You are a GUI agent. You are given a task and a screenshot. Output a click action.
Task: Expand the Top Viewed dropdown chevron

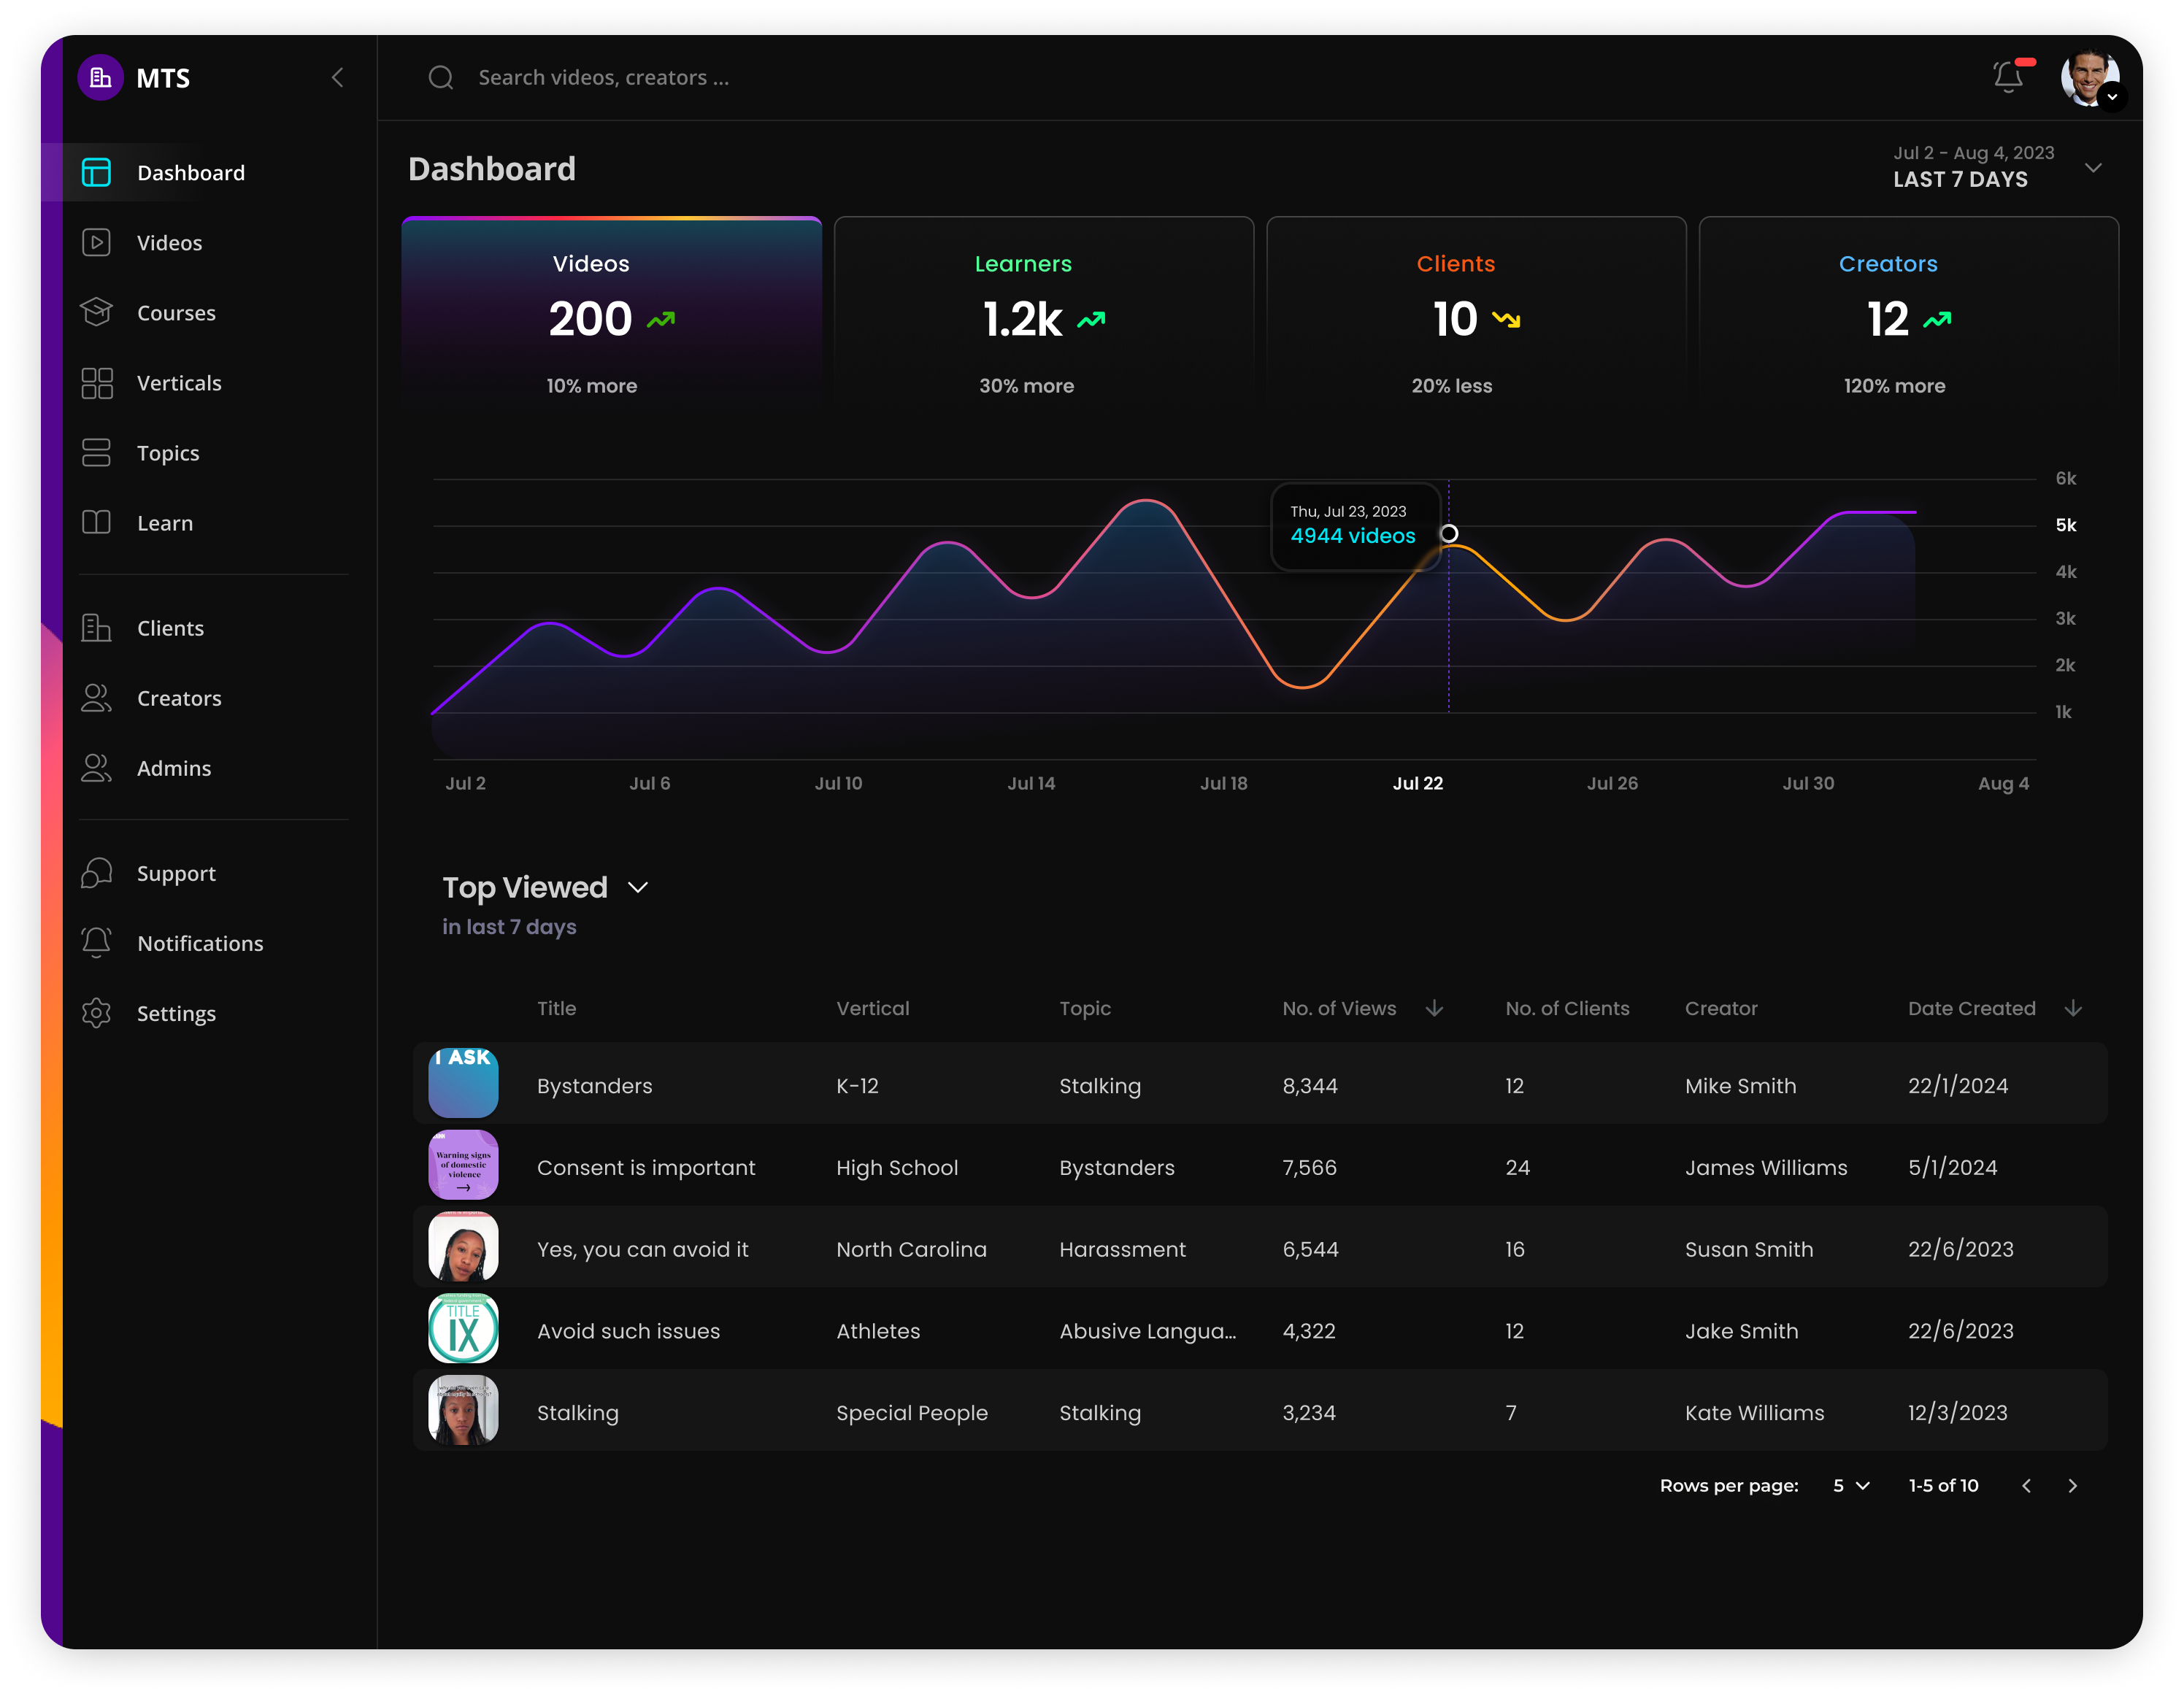(x=638, y=888)
